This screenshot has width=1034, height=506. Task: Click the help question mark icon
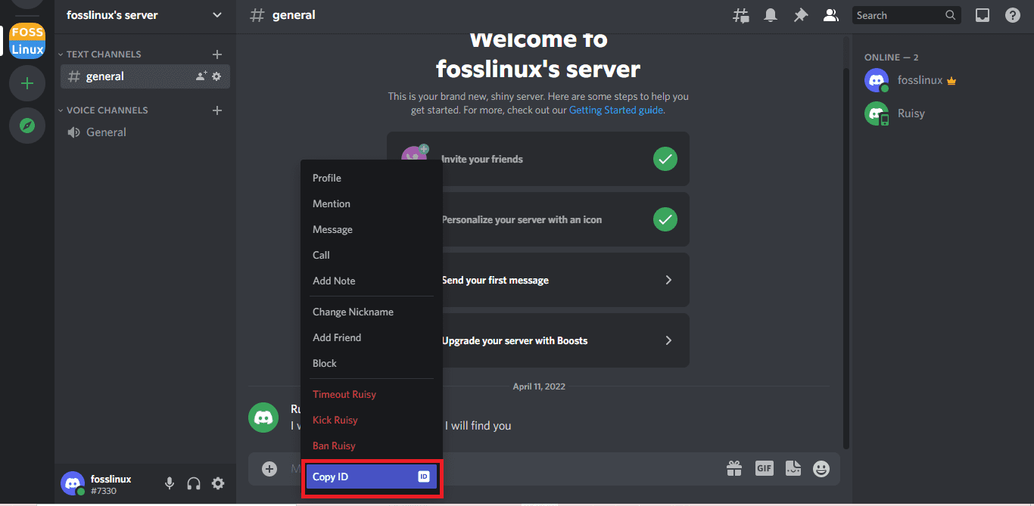pos(1012,15)
